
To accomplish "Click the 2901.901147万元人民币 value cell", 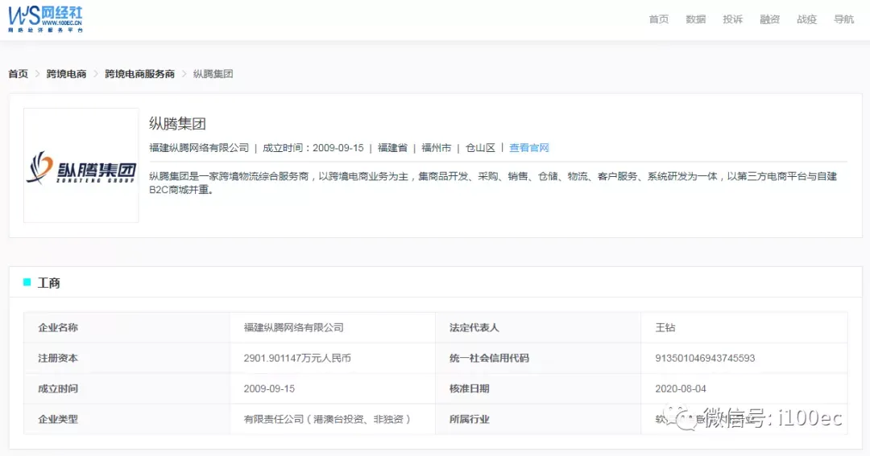I will coord(333,358).
